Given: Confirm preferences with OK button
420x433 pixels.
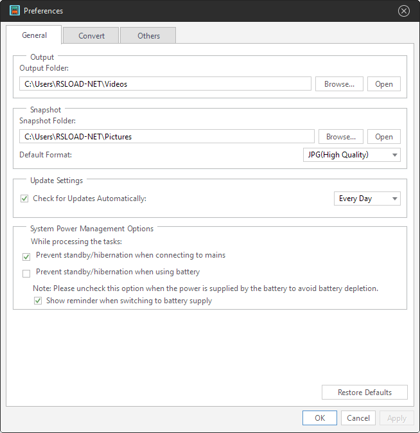Looking at the screenshot, I should pos(320,418).
